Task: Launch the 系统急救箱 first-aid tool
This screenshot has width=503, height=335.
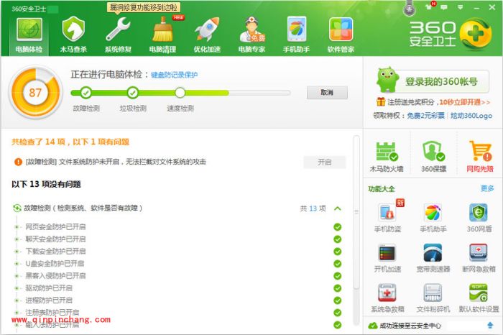Action: click(387, 298)
